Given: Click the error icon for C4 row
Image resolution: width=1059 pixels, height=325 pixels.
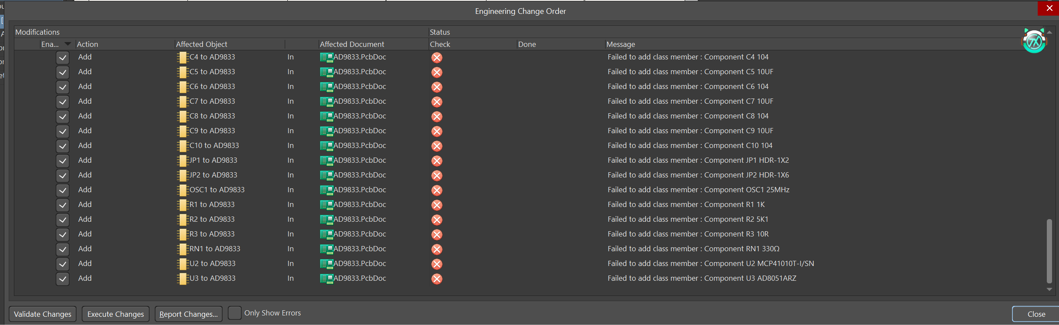Looking at the screenshot, I should tap(436, 57).
